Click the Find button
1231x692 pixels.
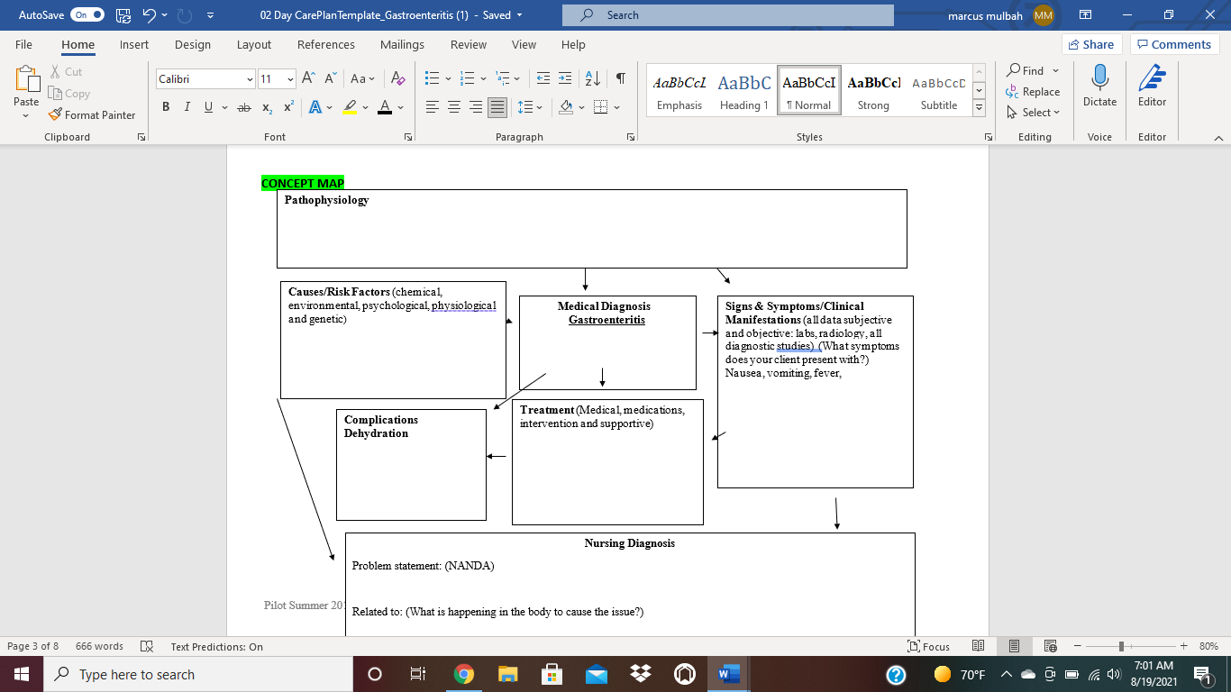1026,71
